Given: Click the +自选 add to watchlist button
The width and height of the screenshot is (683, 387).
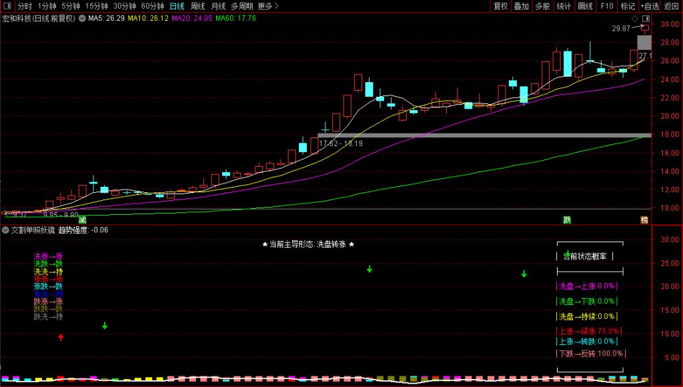Looking at the screenshot, I should [x=650, y=6].
